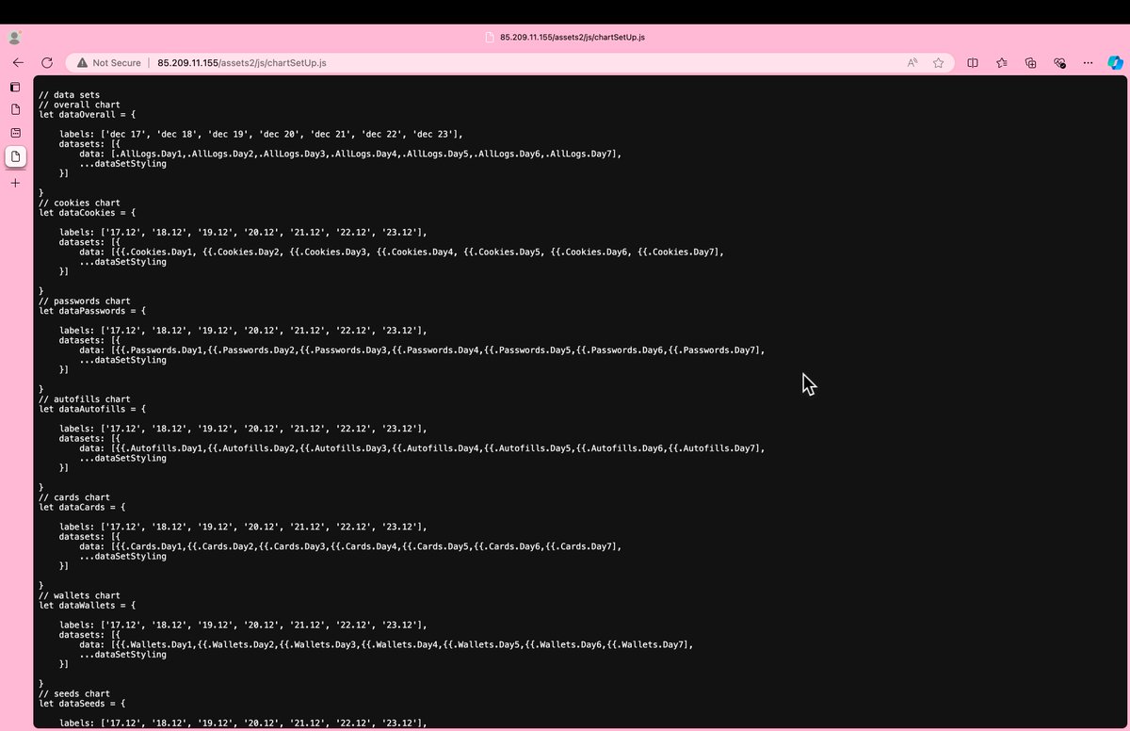
Task: Click the Cards.Day1 data line
Action: click(350, 546)
